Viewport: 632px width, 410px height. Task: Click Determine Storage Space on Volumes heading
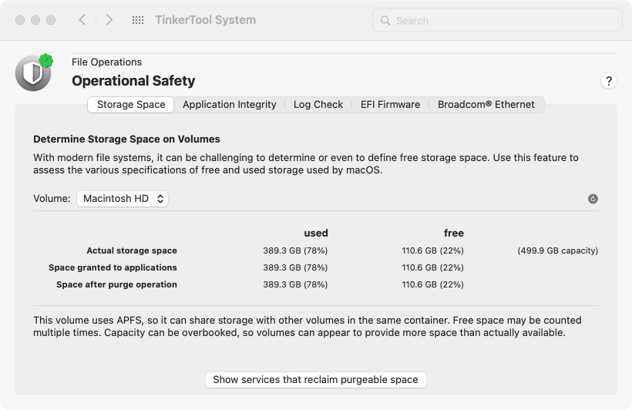[x=126, y=139]
